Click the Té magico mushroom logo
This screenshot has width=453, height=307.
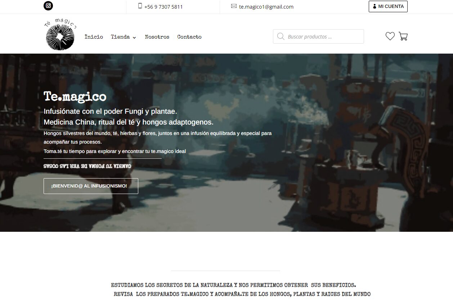click(60, 35)
